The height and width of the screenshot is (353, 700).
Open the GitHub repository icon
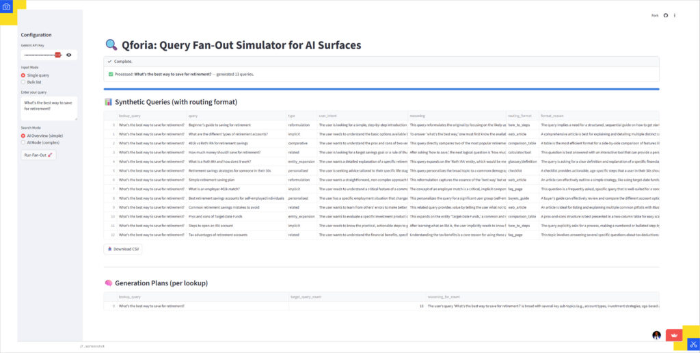click(x=666, y=15)
